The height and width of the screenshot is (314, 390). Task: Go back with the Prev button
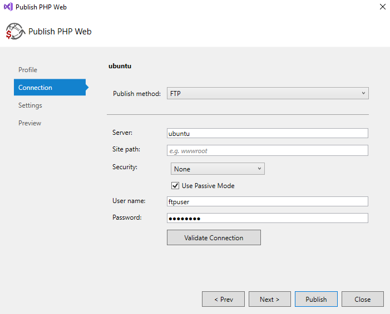223,299
